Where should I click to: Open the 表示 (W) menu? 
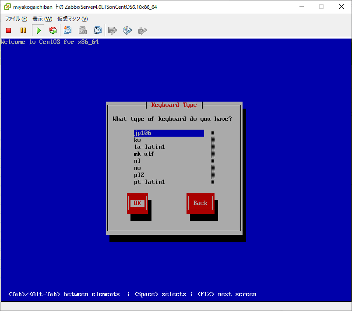pyautogui.click(x=42, y=19)
